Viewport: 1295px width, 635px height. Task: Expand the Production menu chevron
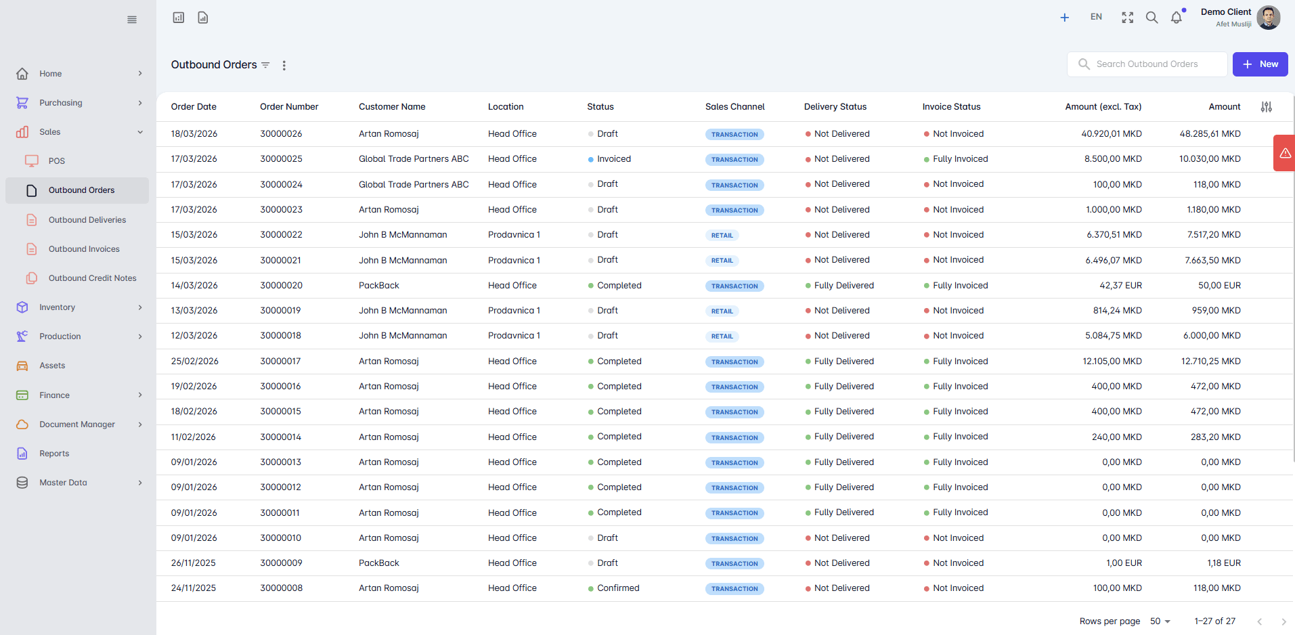click(140, 336)
